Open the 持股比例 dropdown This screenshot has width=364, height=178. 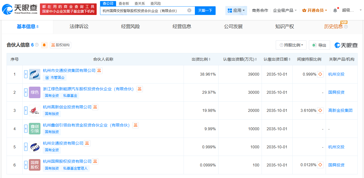(x=291, y=45)
